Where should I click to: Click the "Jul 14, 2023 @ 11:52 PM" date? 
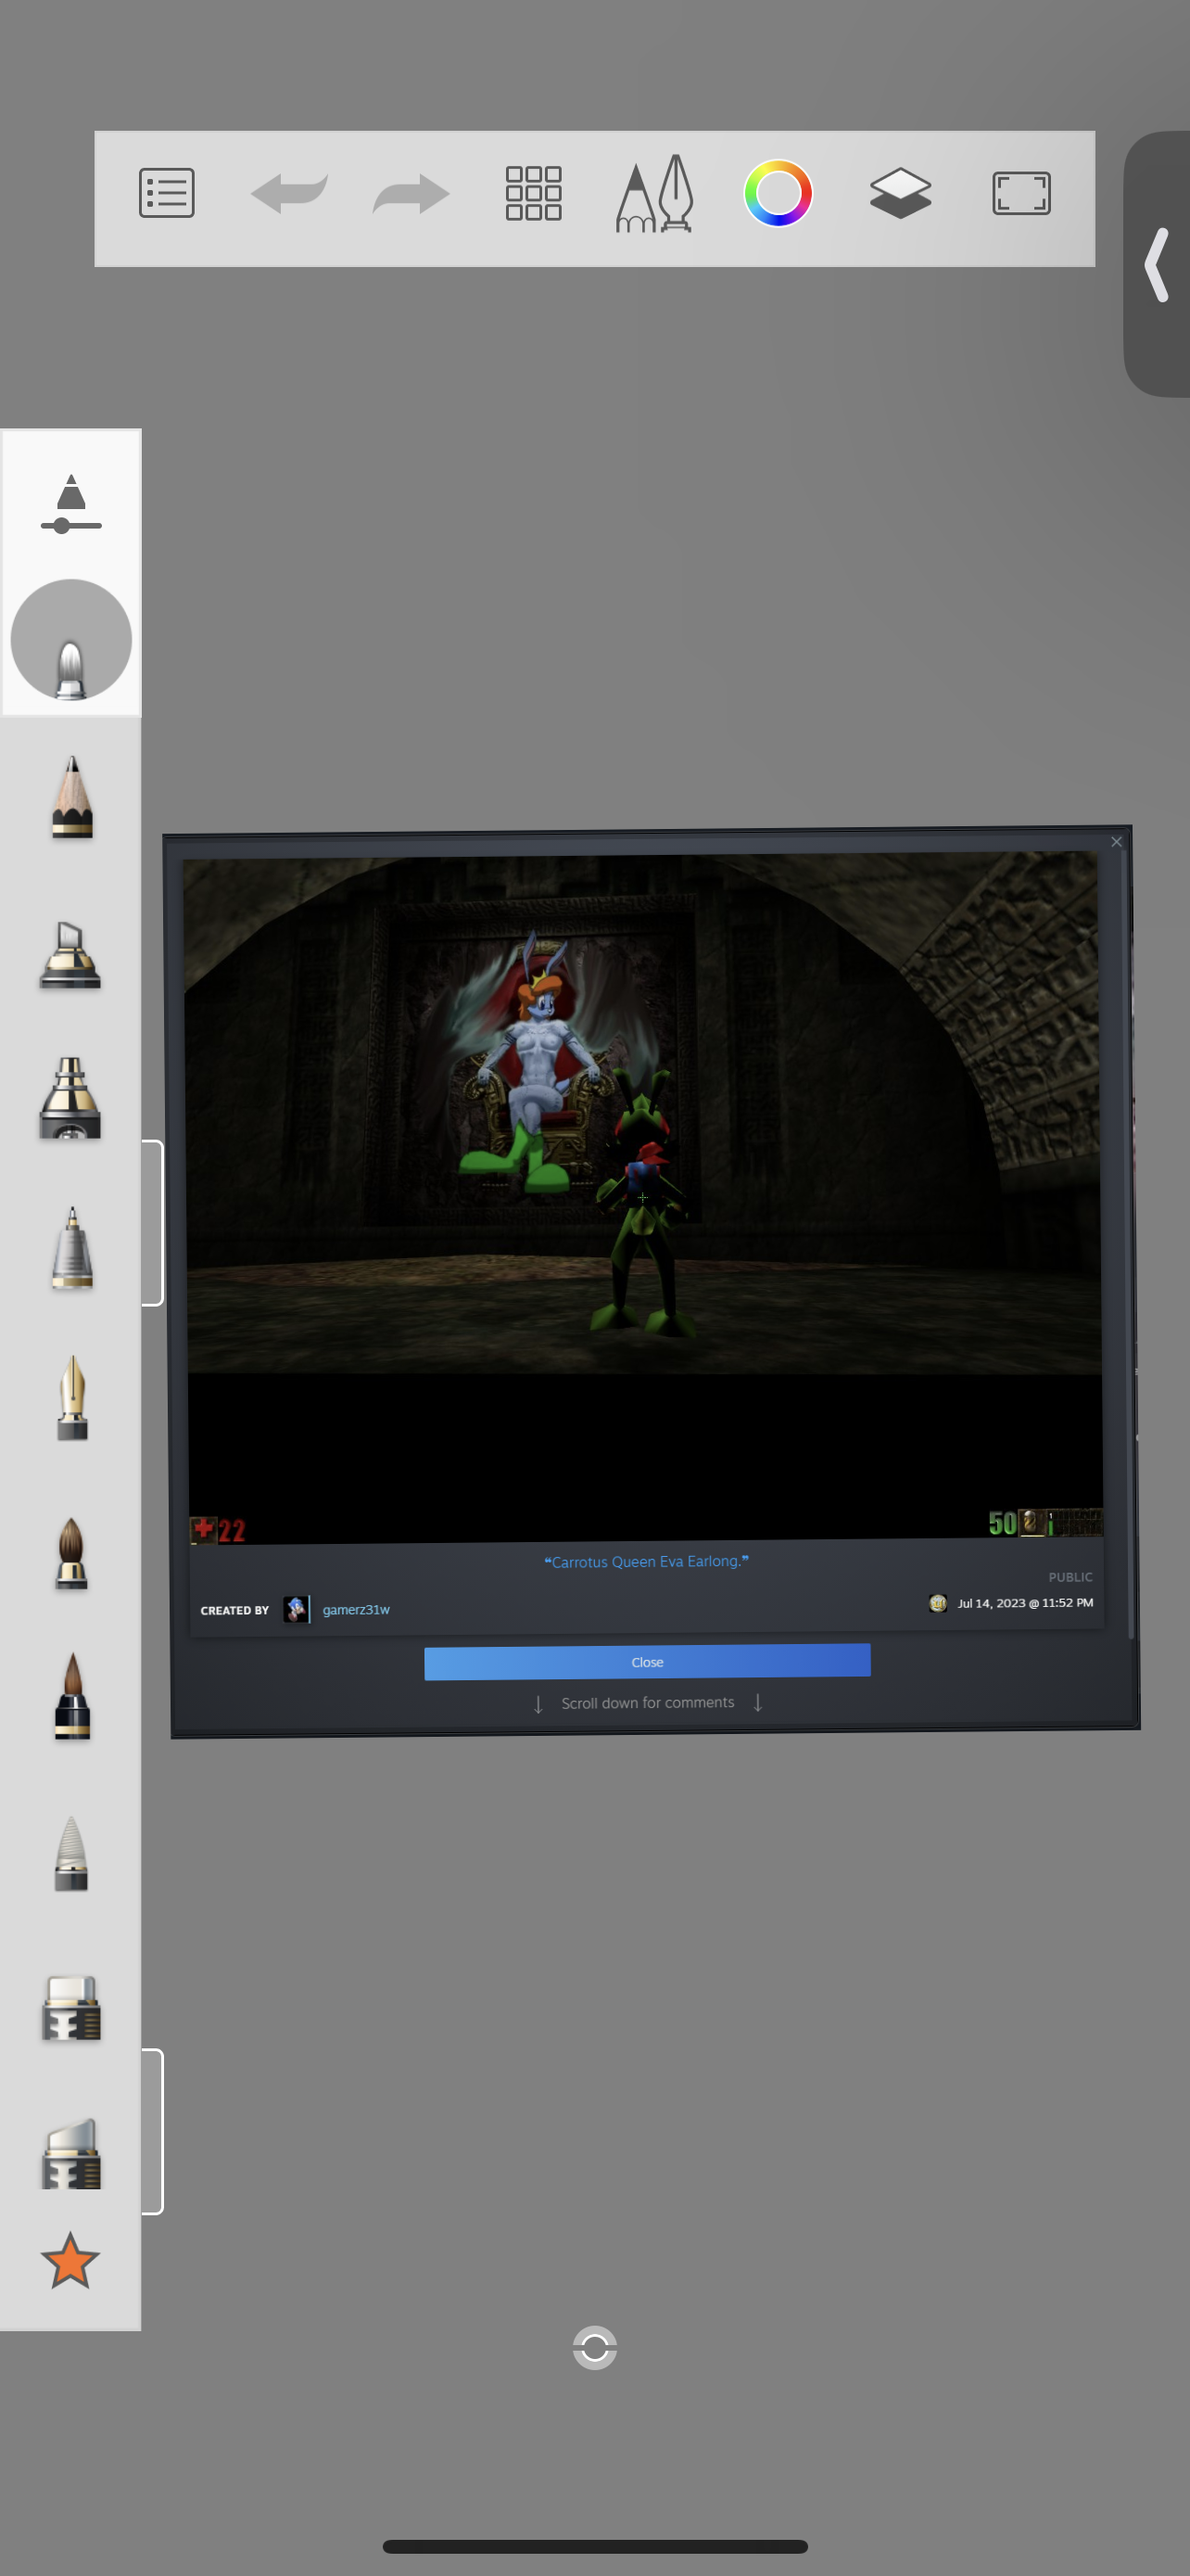click(1025, 1603)
